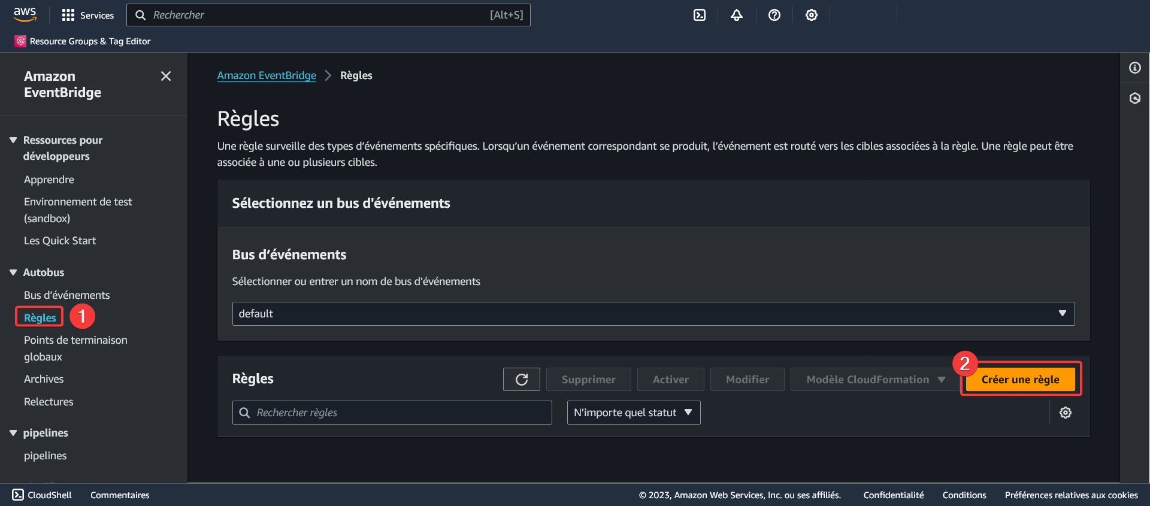Click the Créer une règle button
This screenshot has width=1150, height=506.
click(x=1021, y=380)
